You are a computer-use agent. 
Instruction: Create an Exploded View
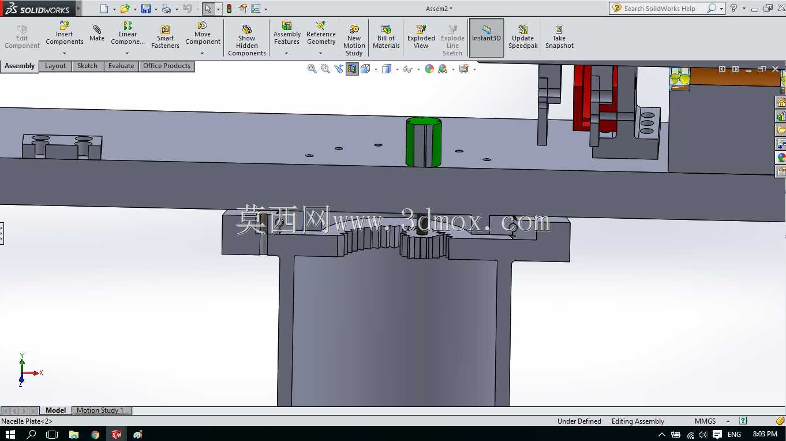click(x=421, y=37)
